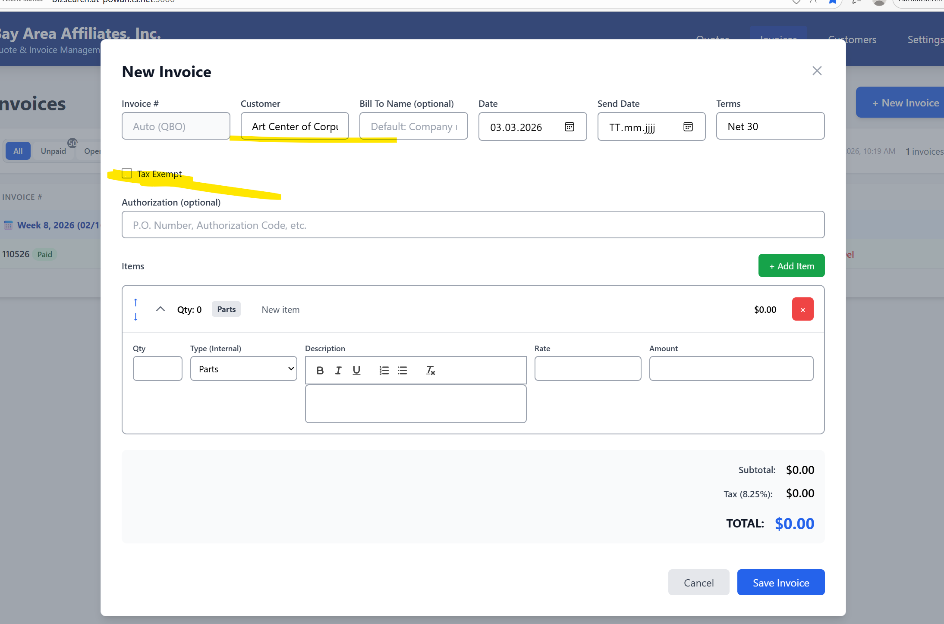Move the item up with arrow
Viewport: 944px width, 624px height.
[x=135, y=302]
